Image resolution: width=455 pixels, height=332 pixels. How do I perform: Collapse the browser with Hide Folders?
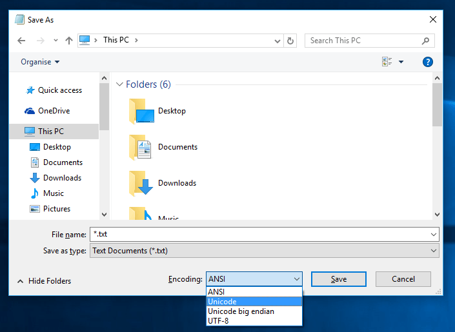(44, 281)
